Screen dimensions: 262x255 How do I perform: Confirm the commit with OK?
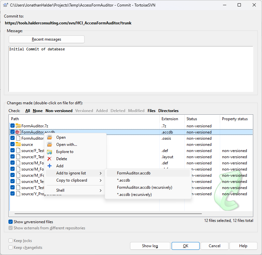pyautogui.click(x=186, y=246)
